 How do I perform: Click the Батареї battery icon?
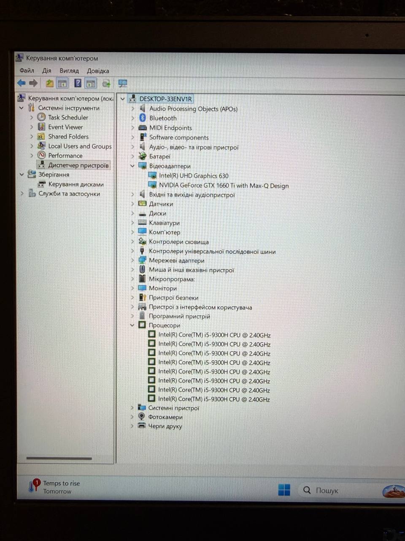tap(143, 156)
